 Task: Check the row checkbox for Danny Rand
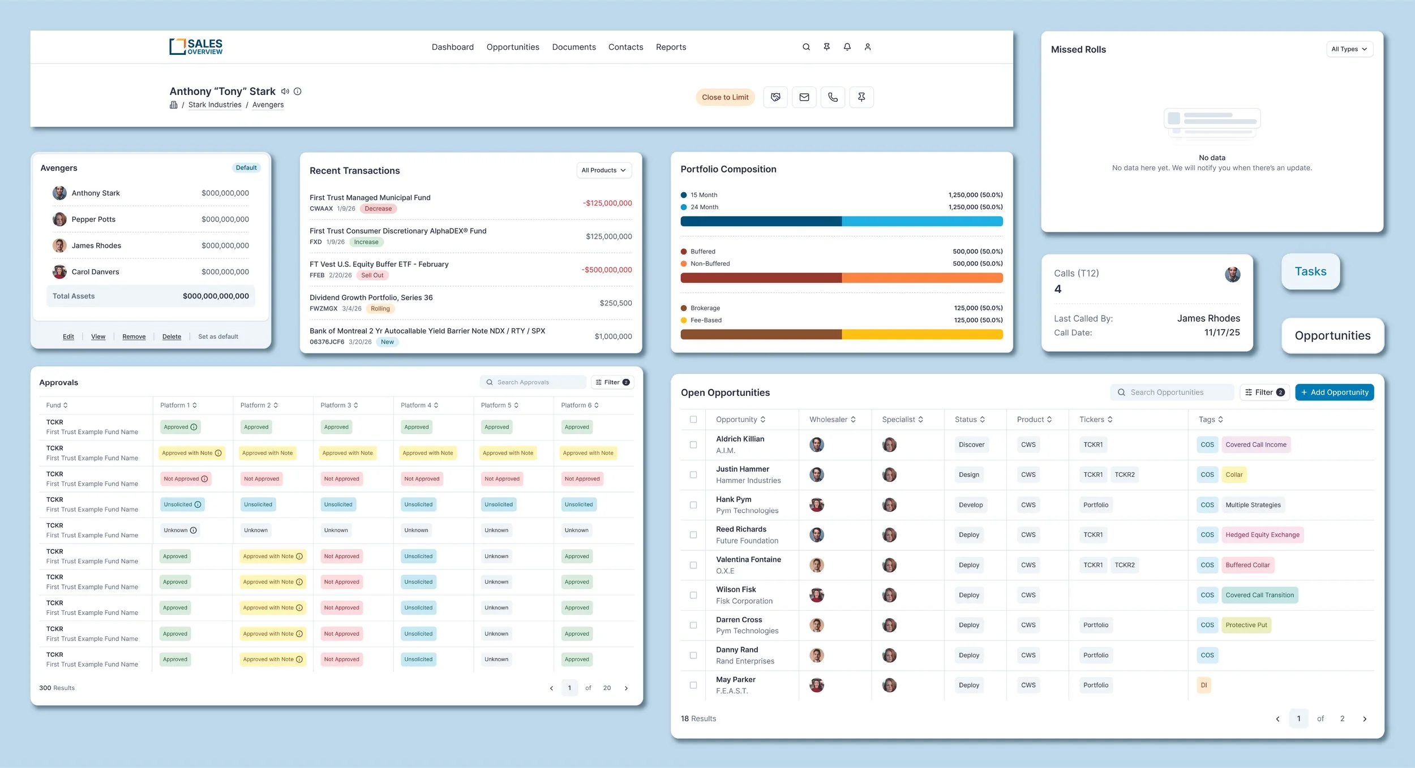coord(693,655)
